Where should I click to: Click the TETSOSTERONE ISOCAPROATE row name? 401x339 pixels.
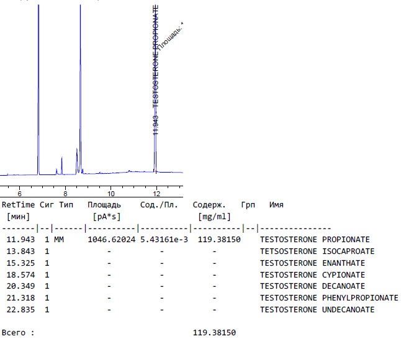317,251
